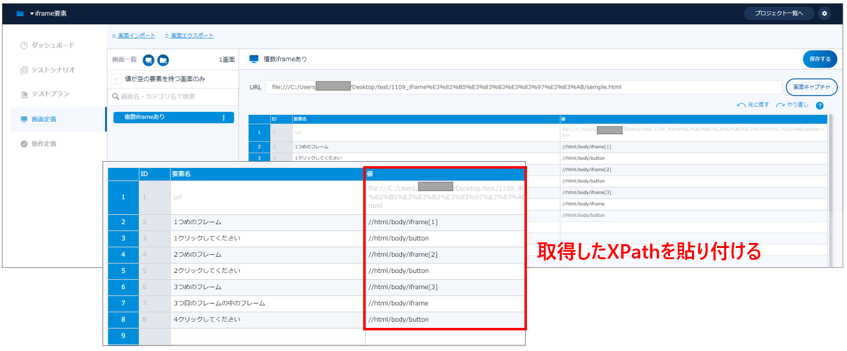847x351 pixels.
Task: Click the add new screen icon
Action: tap(149, 60)
